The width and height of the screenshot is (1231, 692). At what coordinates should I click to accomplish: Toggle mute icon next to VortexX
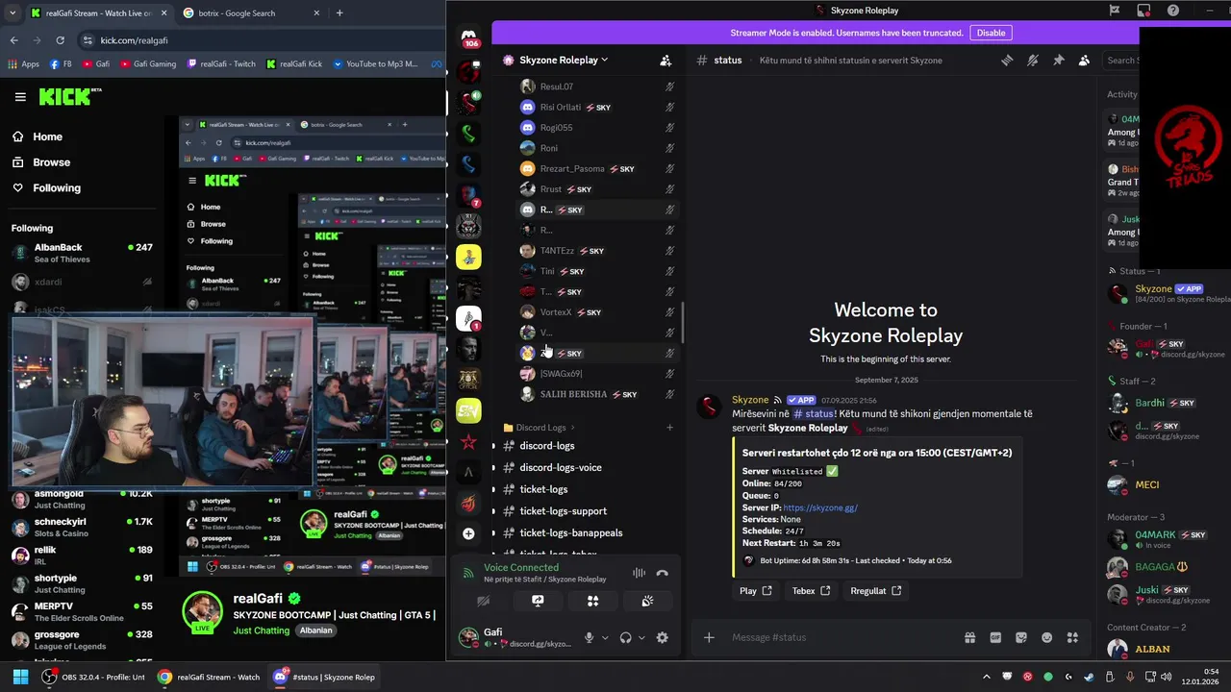[x=669, y=312]
